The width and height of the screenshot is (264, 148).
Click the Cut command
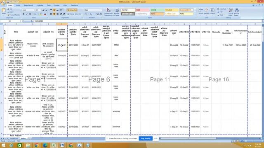10,9
